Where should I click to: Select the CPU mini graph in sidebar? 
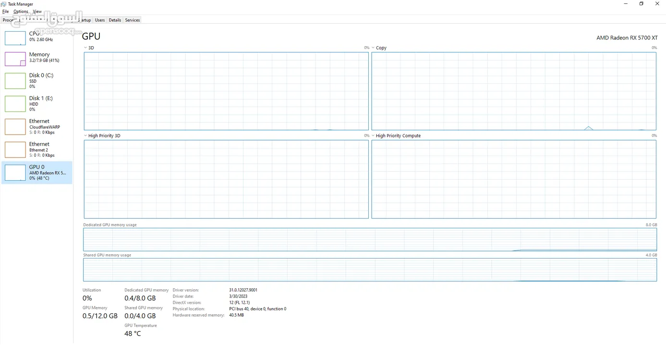click(x=15, y=38)
